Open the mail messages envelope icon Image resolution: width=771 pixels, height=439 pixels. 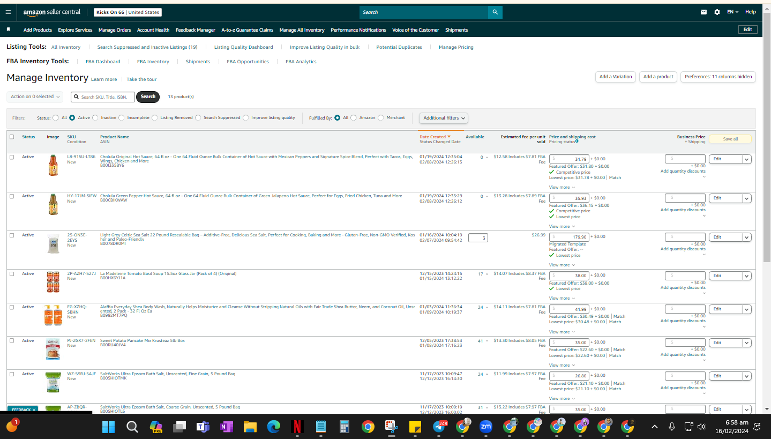click(704, 12)
